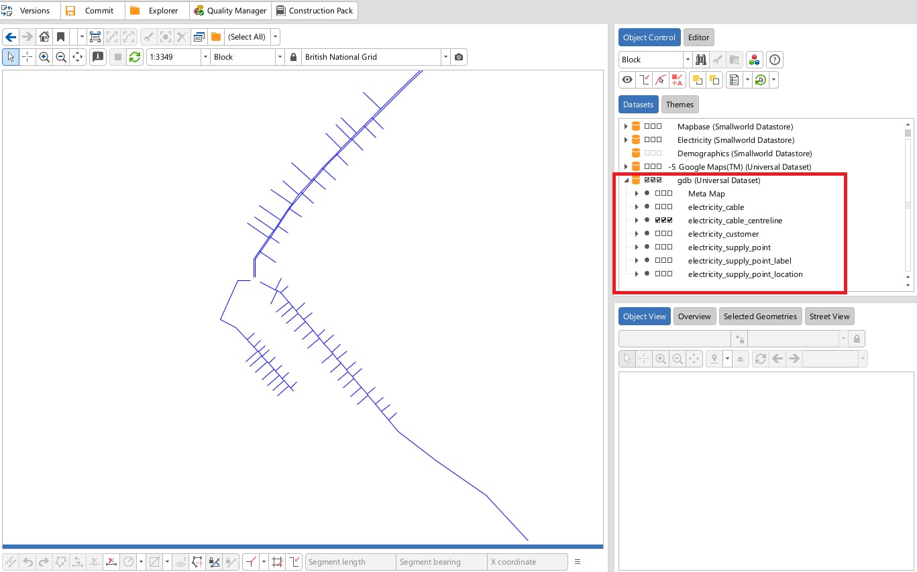The image size is (917, 572).
Task: Expand the Meta Map tree row
Action: tap(637, 194)
